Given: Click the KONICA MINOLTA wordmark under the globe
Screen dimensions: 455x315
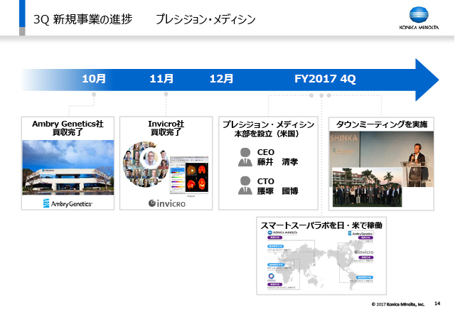Looking at the screenshot, I should (419, 27).
